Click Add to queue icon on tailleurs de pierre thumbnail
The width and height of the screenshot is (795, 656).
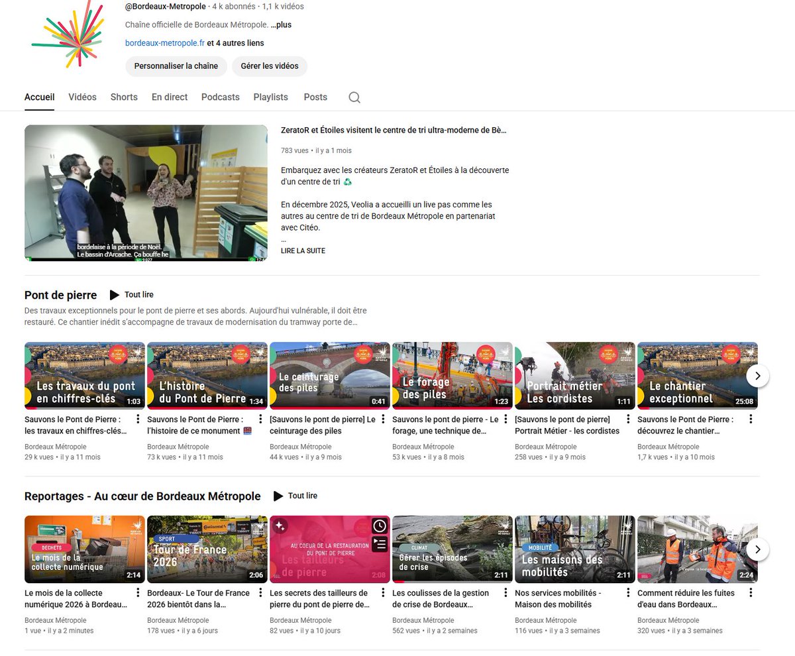(x=380, y=544)
